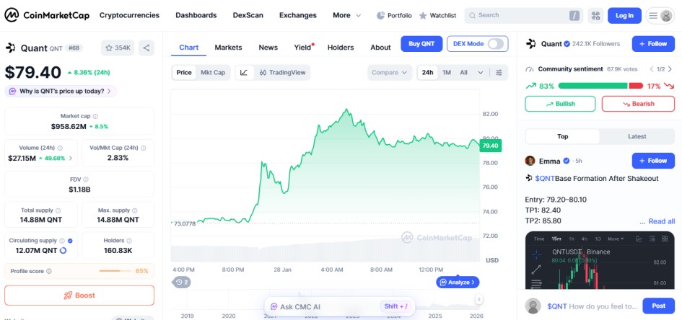
Task: Switch to the About tab
Action: 380,48
